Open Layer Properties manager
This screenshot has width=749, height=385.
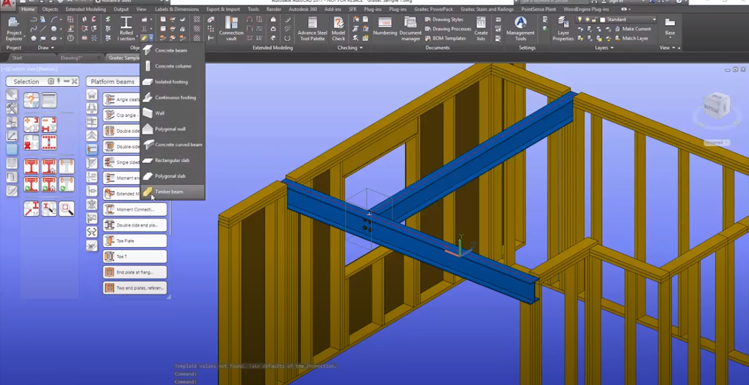click(x=563, y=29)
